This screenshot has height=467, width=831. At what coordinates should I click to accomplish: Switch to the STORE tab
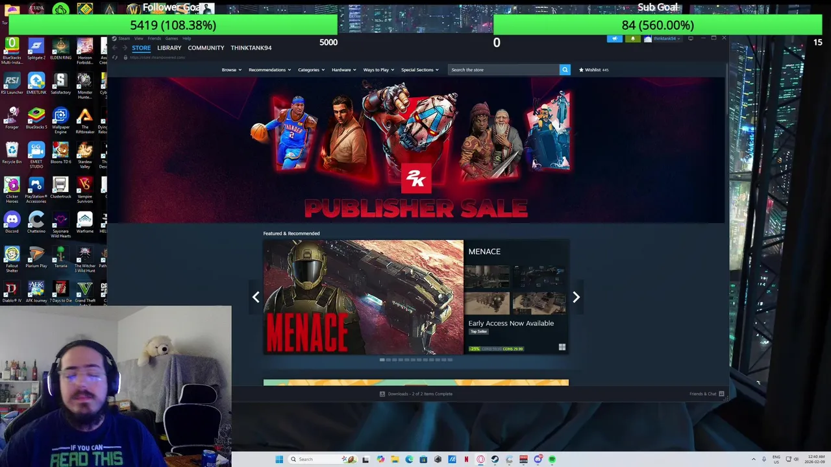[141, 48]
